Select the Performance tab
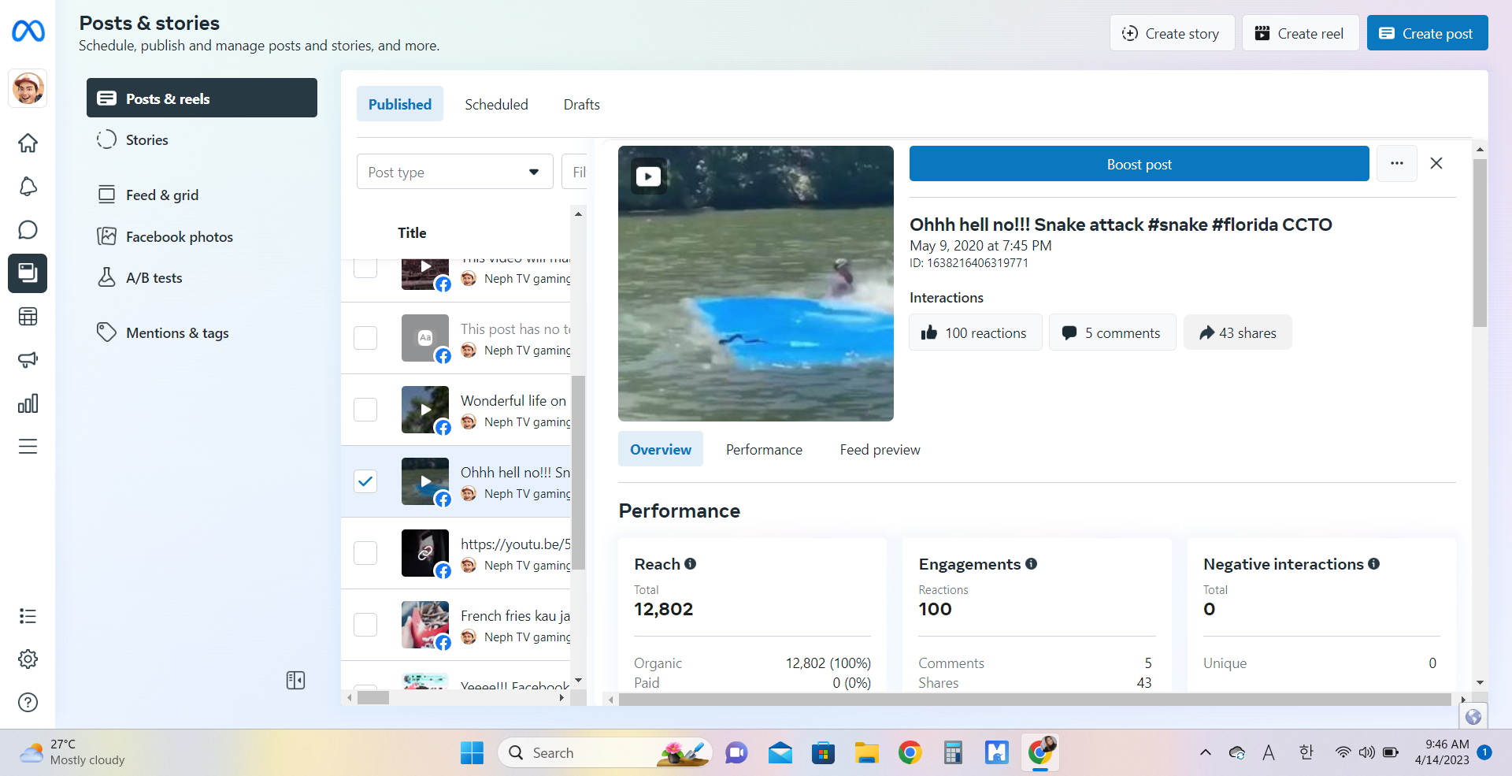1512x776 pixels. [x=764, y=449]
